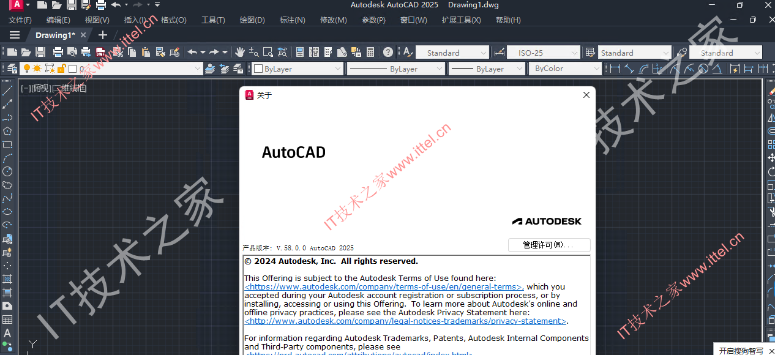Select the Revision Cloud tool
The height and width of the screenshot is (355, 775).
click(x=7, y=185)
